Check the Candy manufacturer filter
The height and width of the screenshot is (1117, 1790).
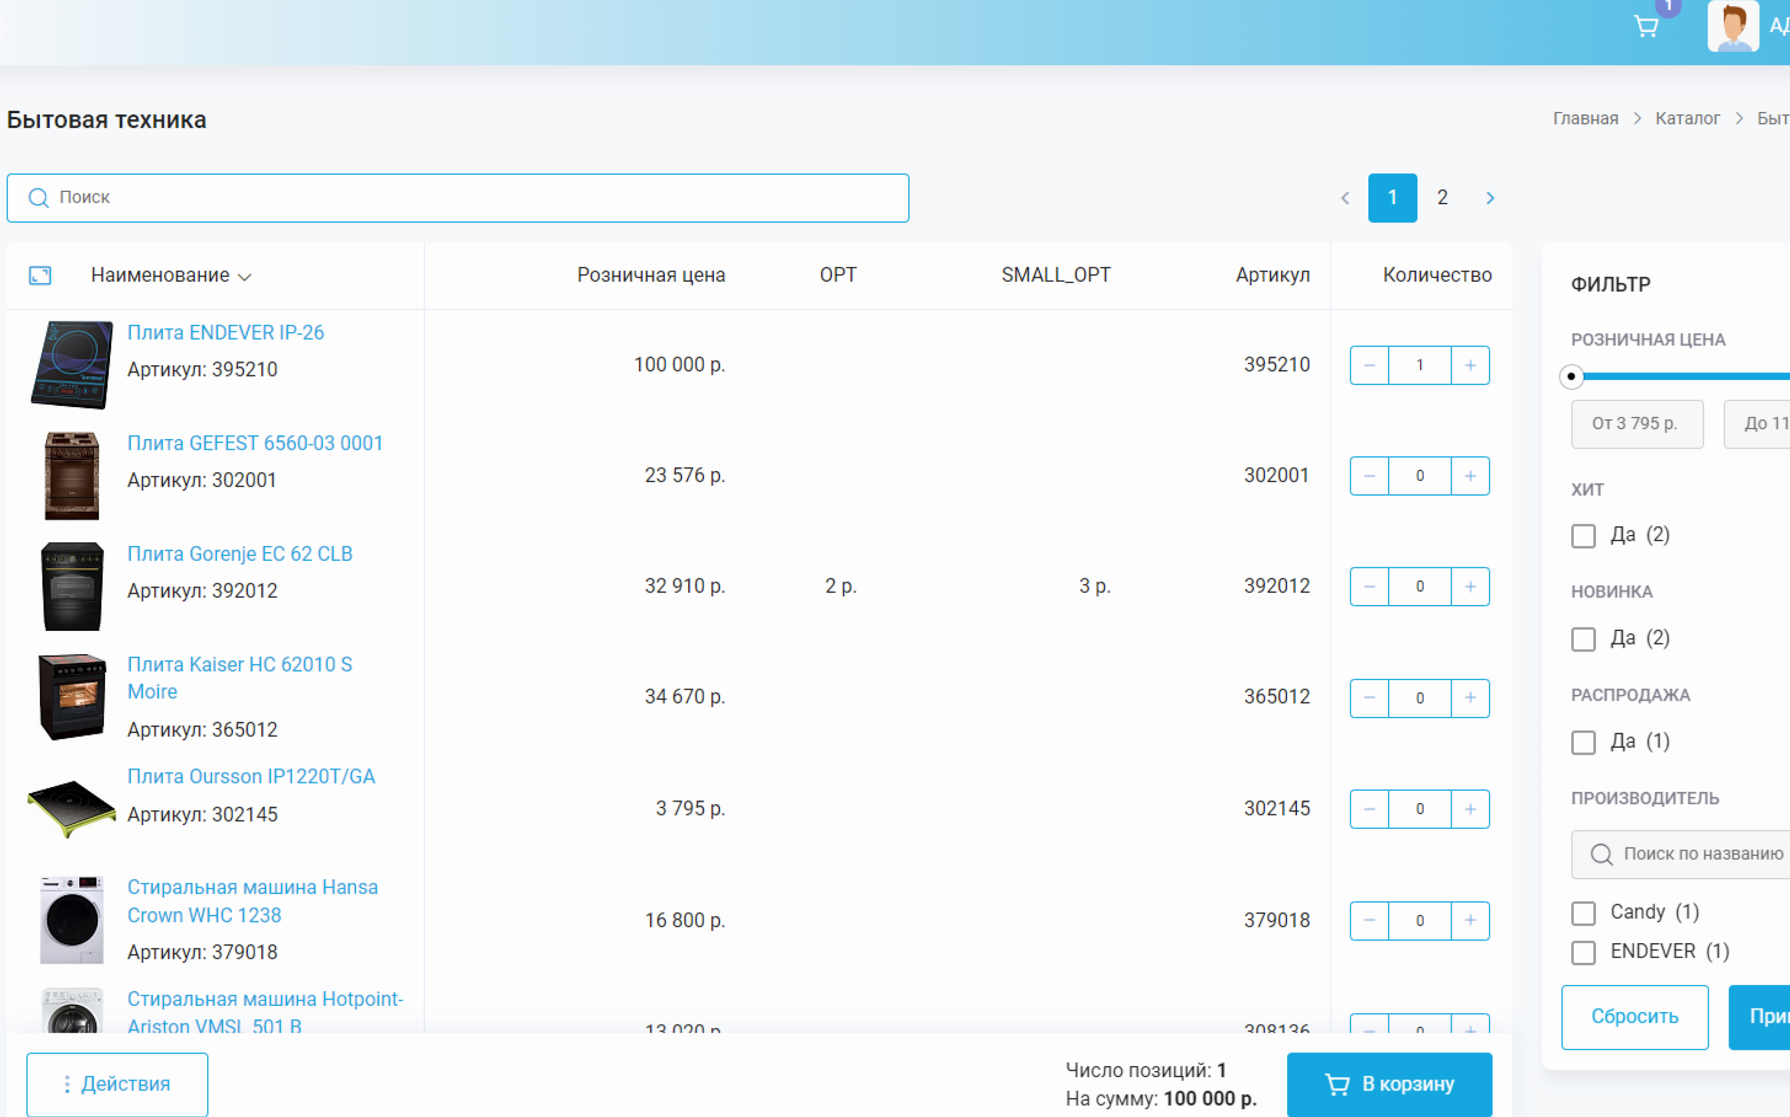click(x=1583, y=914)
